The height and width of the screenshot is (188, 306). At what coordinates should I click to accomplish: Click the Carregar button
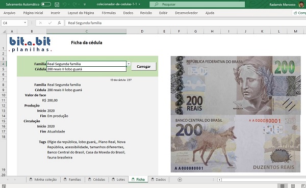144,67
